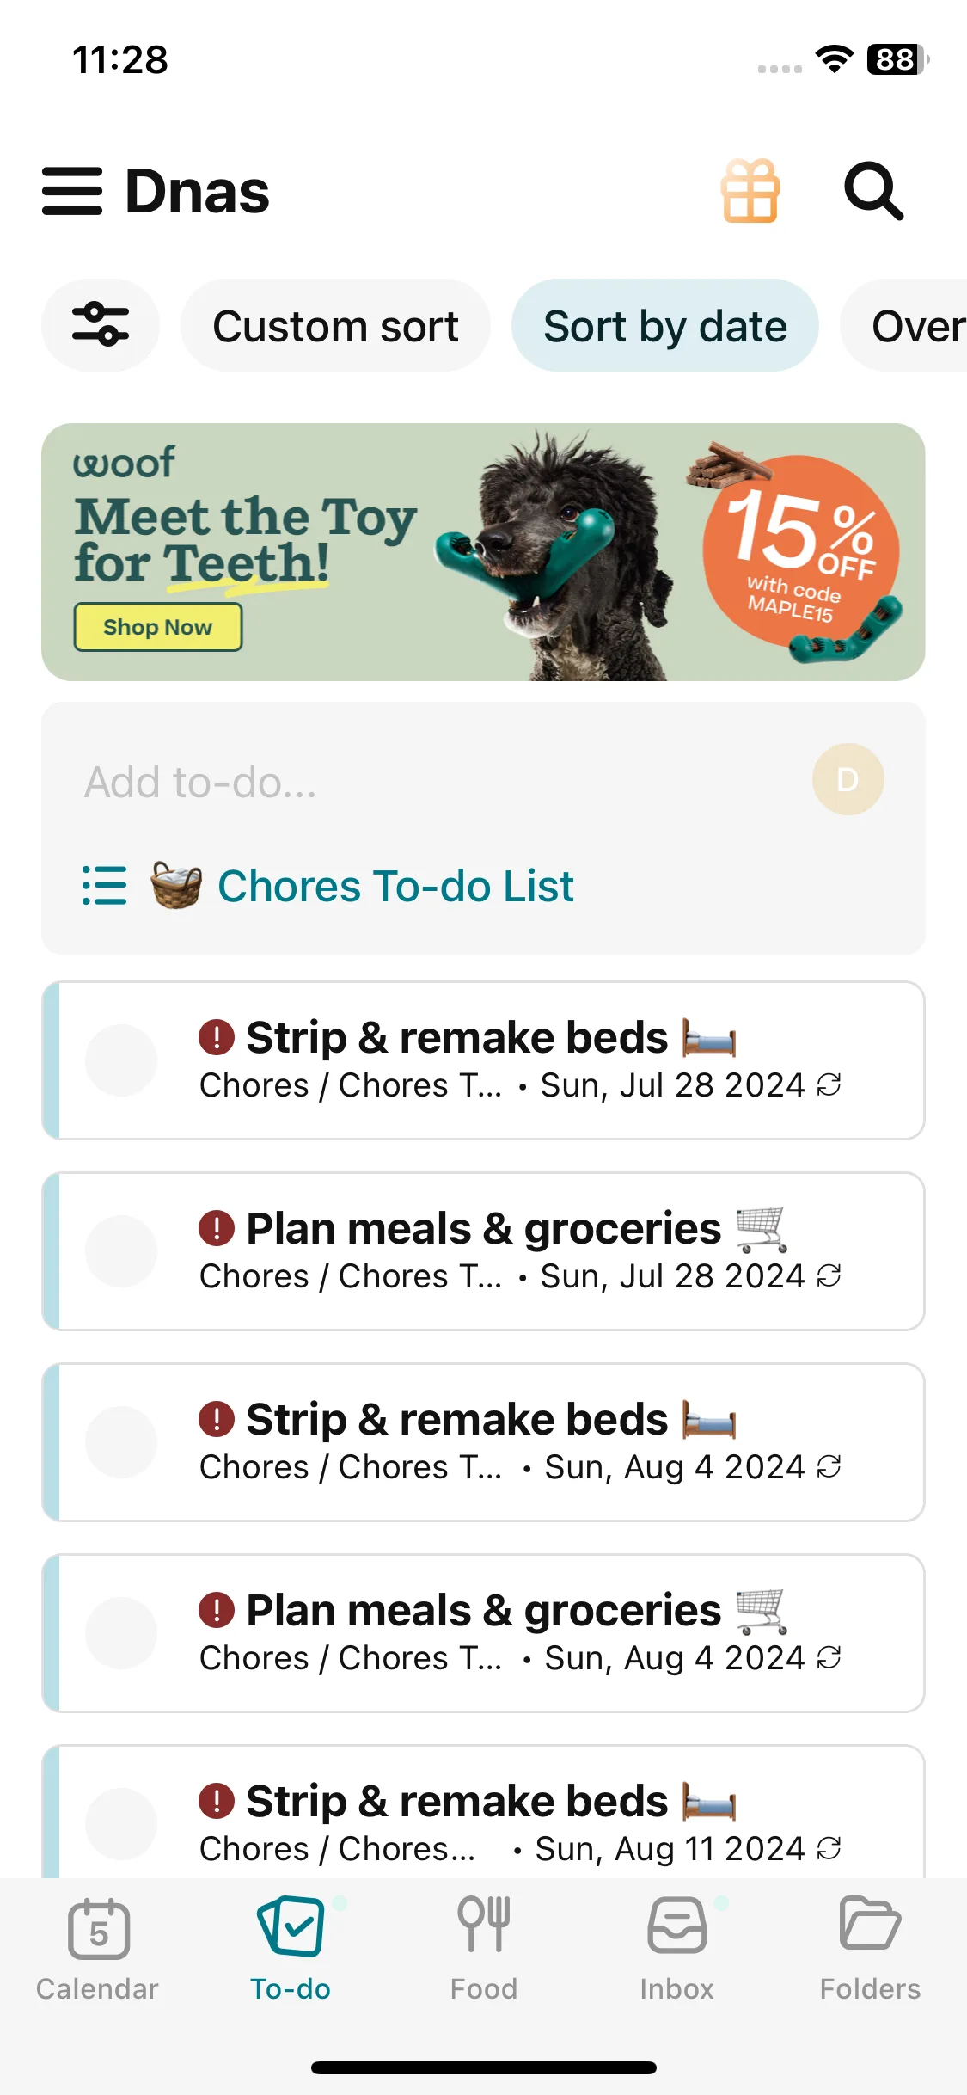967x2095 pixels.
Task: Select the Sort by date chip
Action: (x=664, y=326)
